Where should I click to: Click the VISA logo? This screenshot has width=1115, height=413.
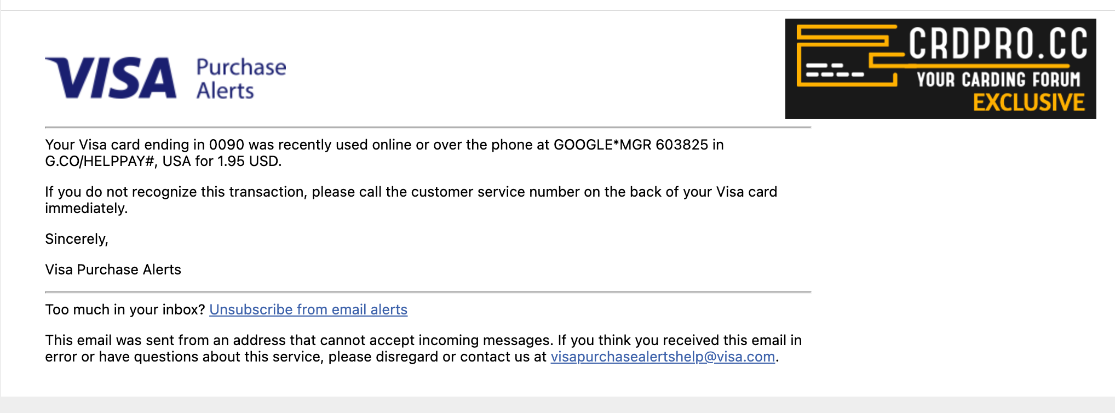point(111,78)
